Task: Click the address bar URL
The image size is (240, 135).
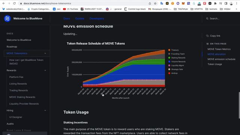Action: [47, 3]
